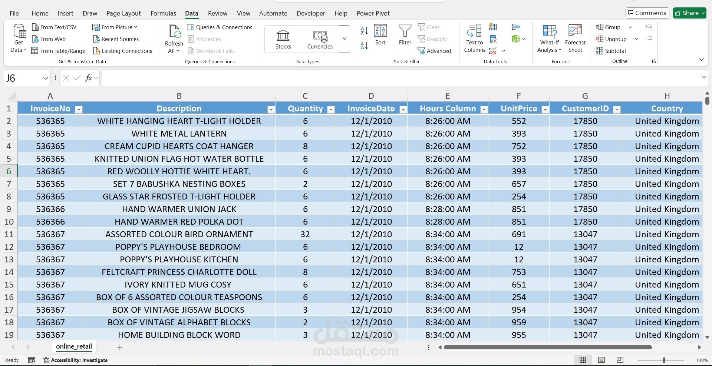
Task: Click the Share button
Action: pos(689,13)
